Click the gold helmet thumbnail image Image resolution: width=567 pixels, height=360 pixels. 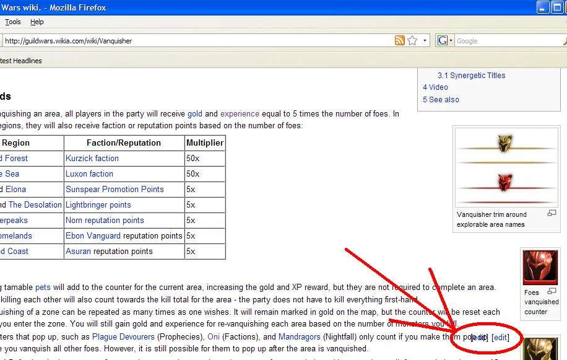[541, 349]
